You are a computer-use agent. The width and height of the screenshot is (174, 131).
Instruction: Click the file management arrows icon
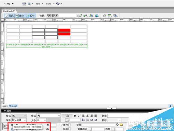(x=91, y=16)
